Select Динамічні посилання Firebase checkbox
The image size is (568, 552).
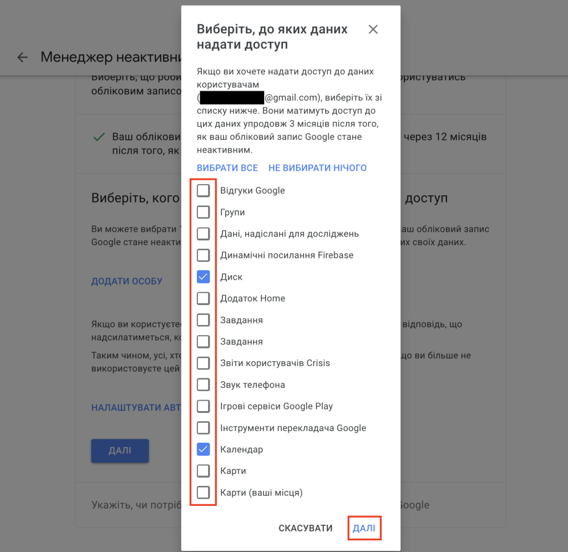click(203, 255)
